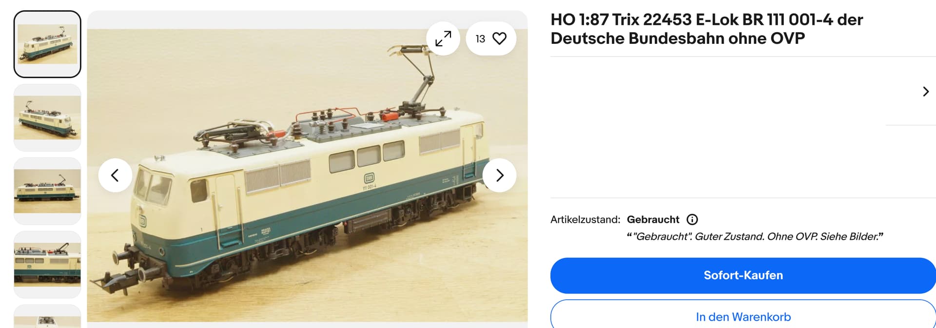Click the Artikelzustand label
This screenshot has width=936, height=328.
click(585, 219)
